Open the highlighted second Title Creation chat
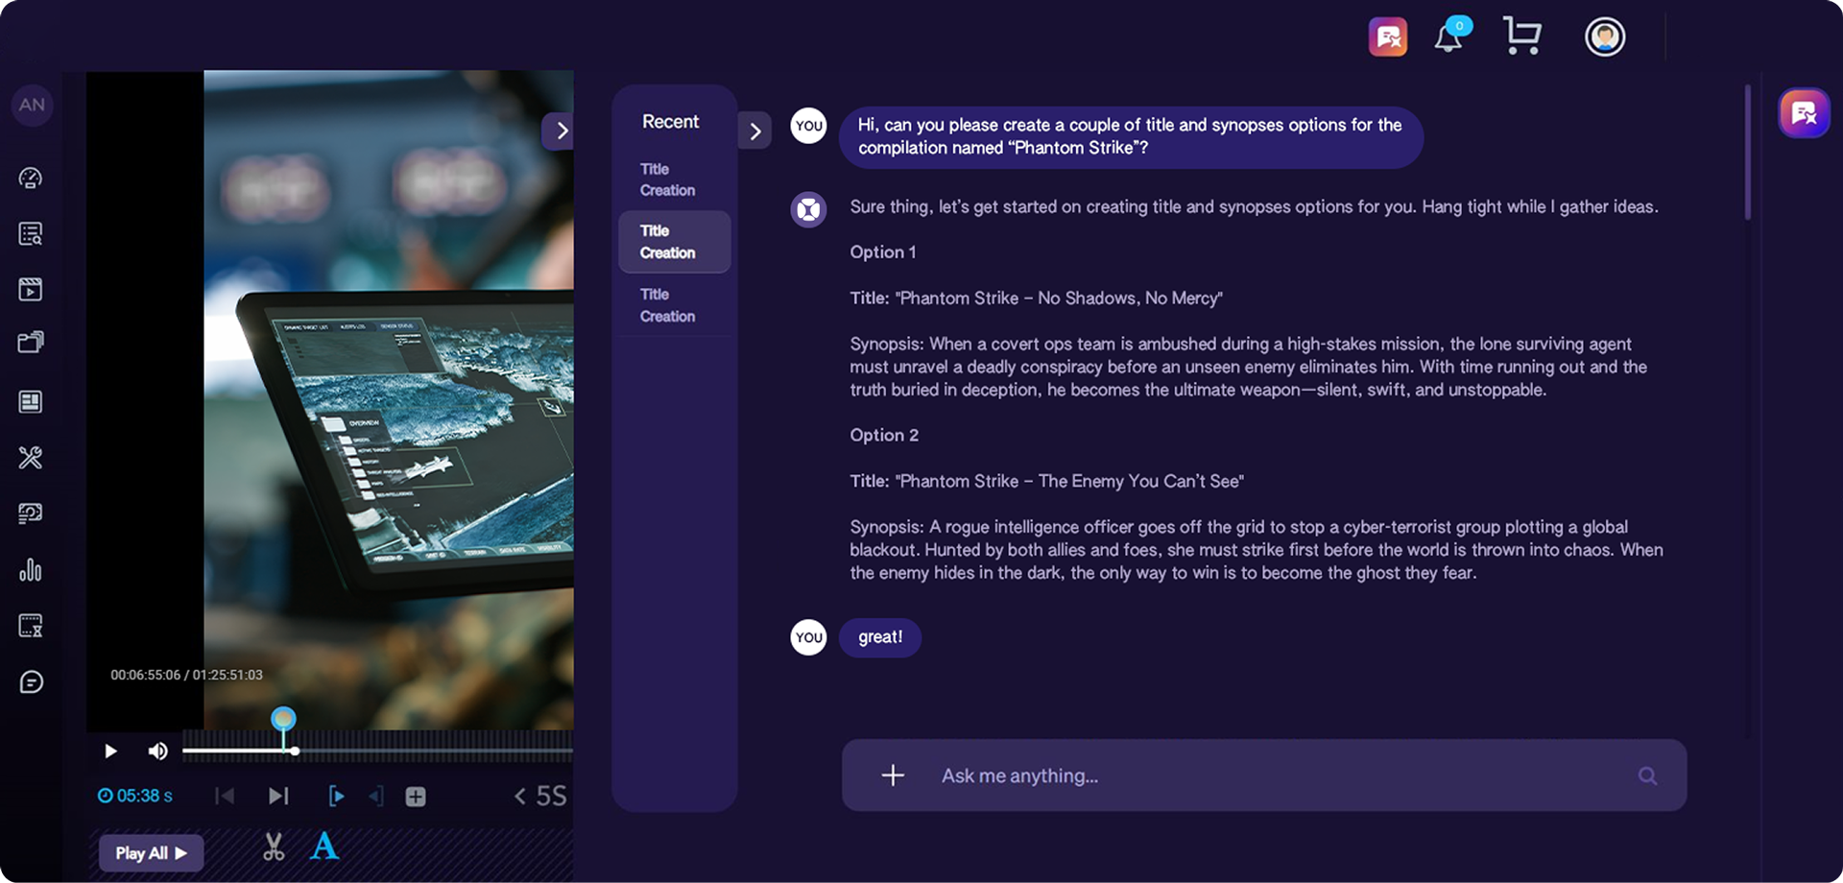The height and width of the screenshot is (883, 1843). point(675,242)
